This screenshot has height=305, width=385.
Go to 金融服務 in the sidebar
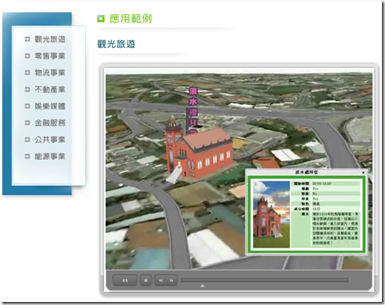[50, 123]
